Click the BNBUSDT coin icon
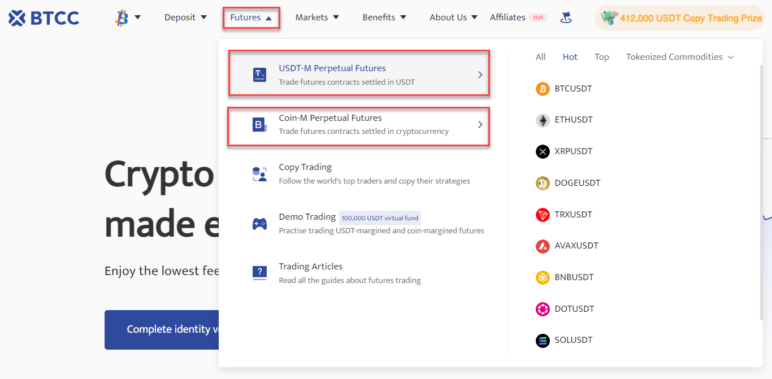The width and height of the screenshot is (772, 379). (x=543, y=277)
